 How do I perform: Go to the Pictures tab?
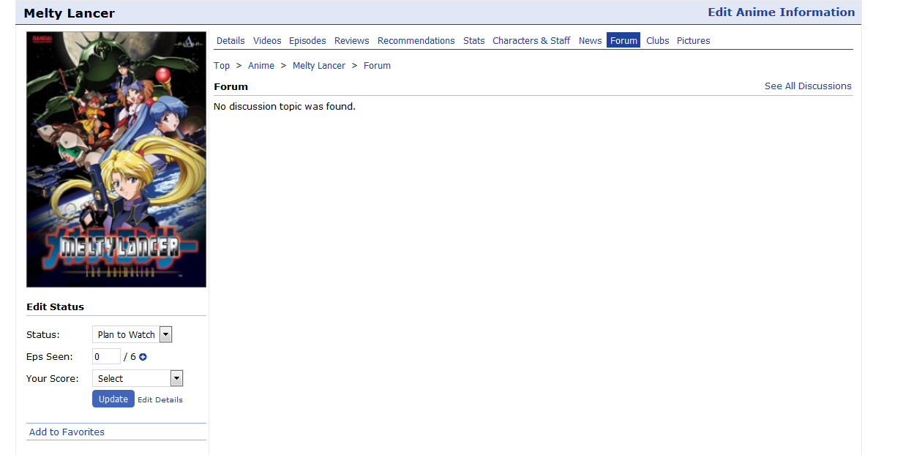tap(694, 41)
